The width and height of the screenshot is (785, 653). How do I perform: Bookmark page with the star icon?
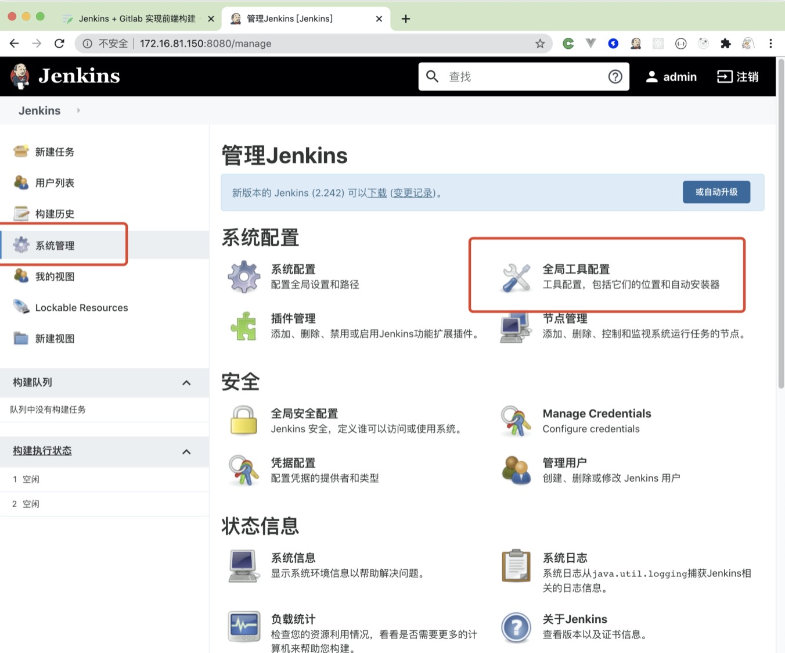coord(540,44)
